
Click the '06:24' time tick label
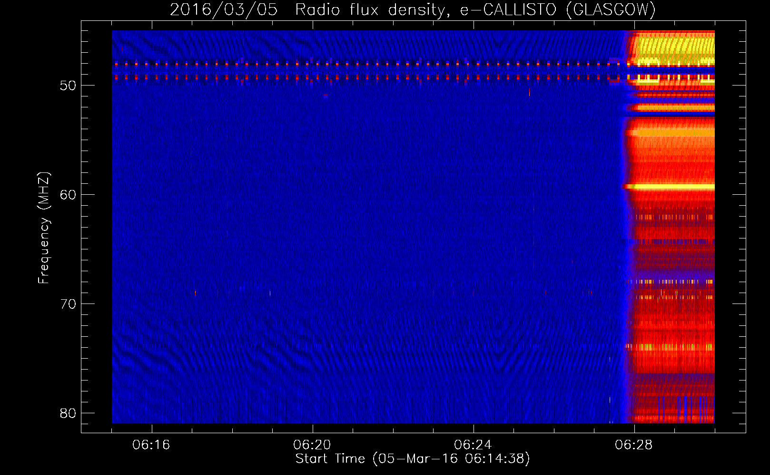(473, 445)
